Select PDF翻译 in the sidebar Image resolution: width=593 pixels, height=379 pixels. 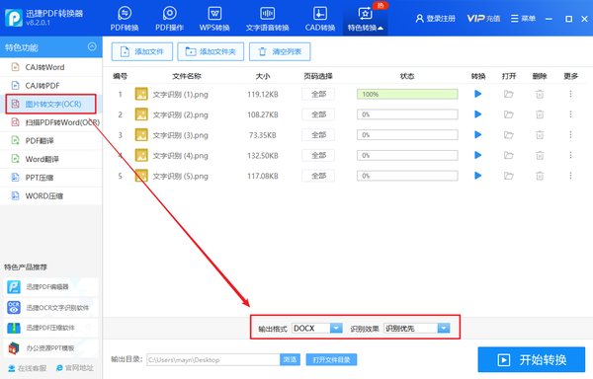51,141
